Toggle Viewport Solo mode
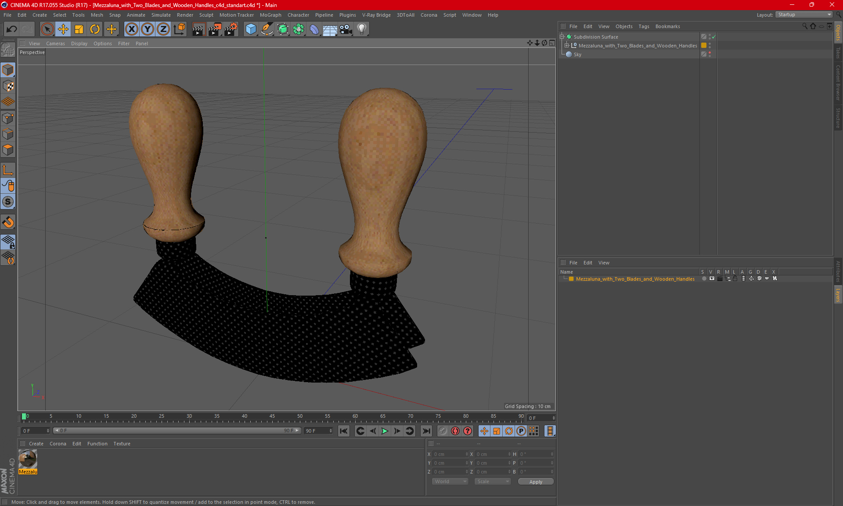The height and width of the screenshot is (506, 843). tap(8, 202)
